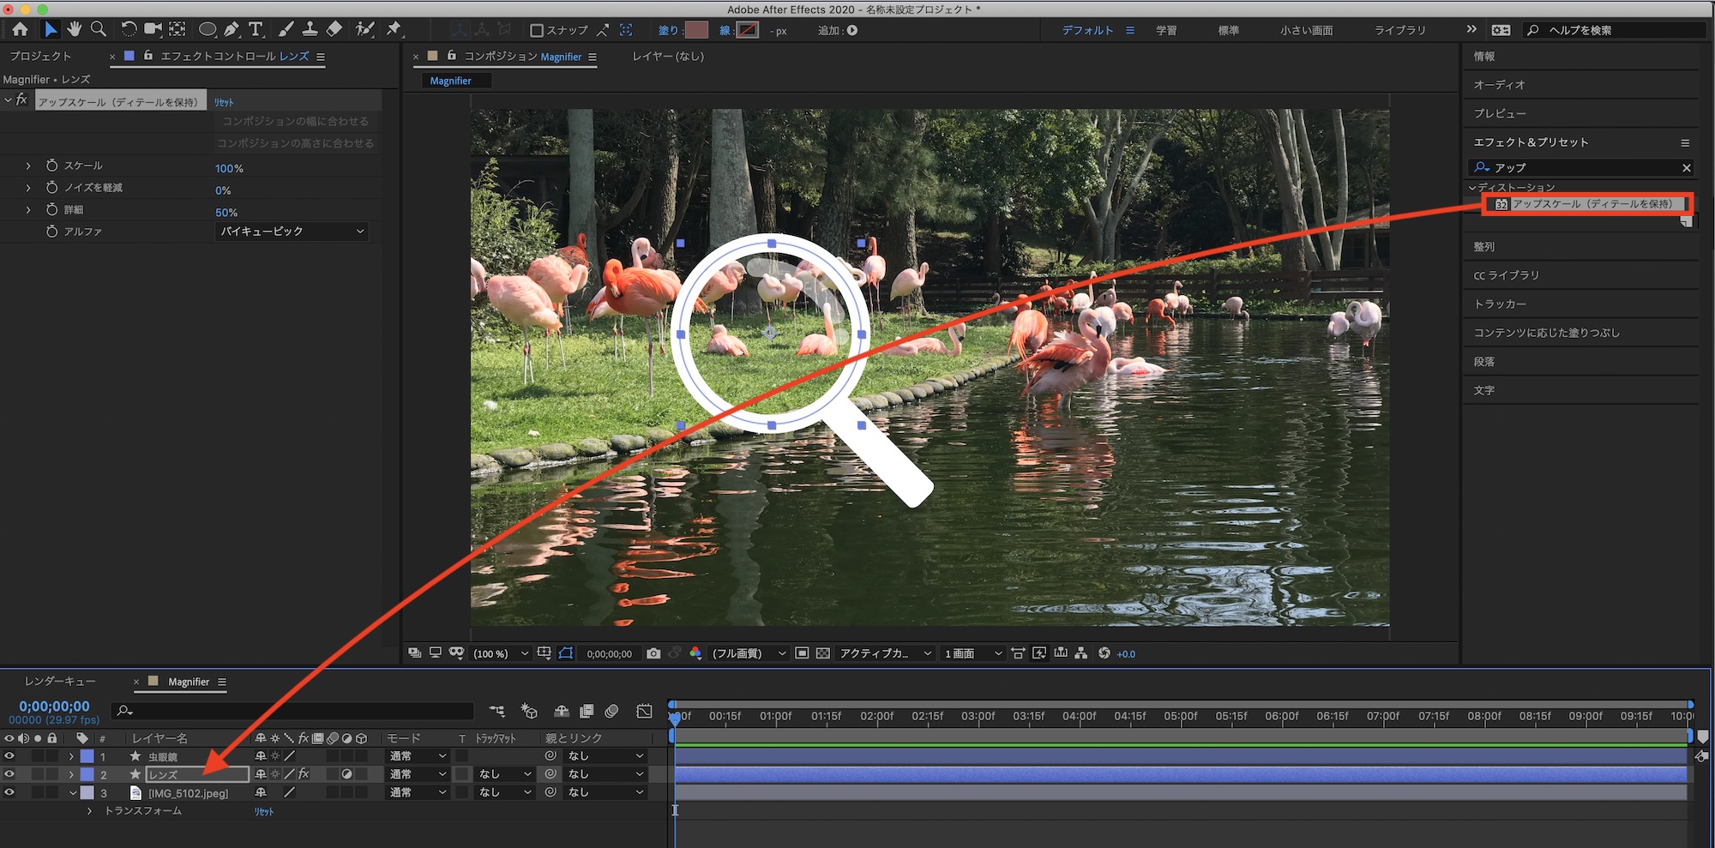Switch to the プロジェクト tab
The width and height of the screenshot is (1715, 848).
click(x=40, y=56)
